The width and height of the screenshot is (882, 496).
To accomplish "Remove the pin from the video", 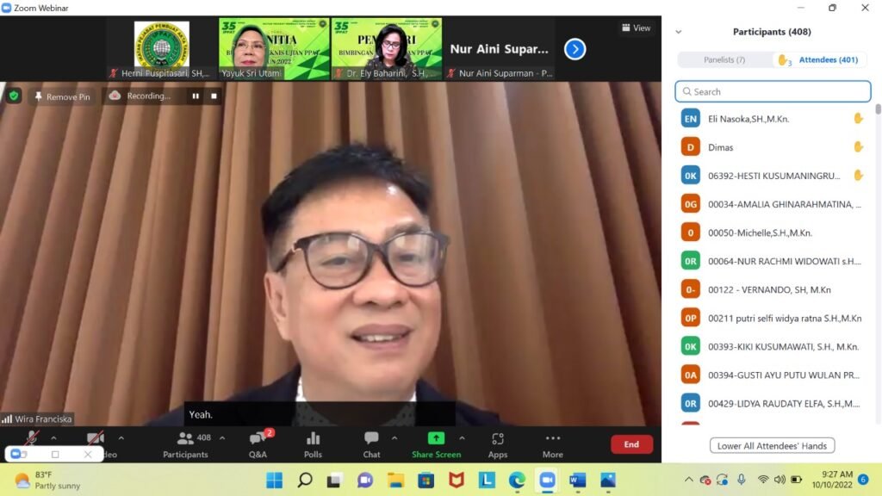I will (62, 96).
